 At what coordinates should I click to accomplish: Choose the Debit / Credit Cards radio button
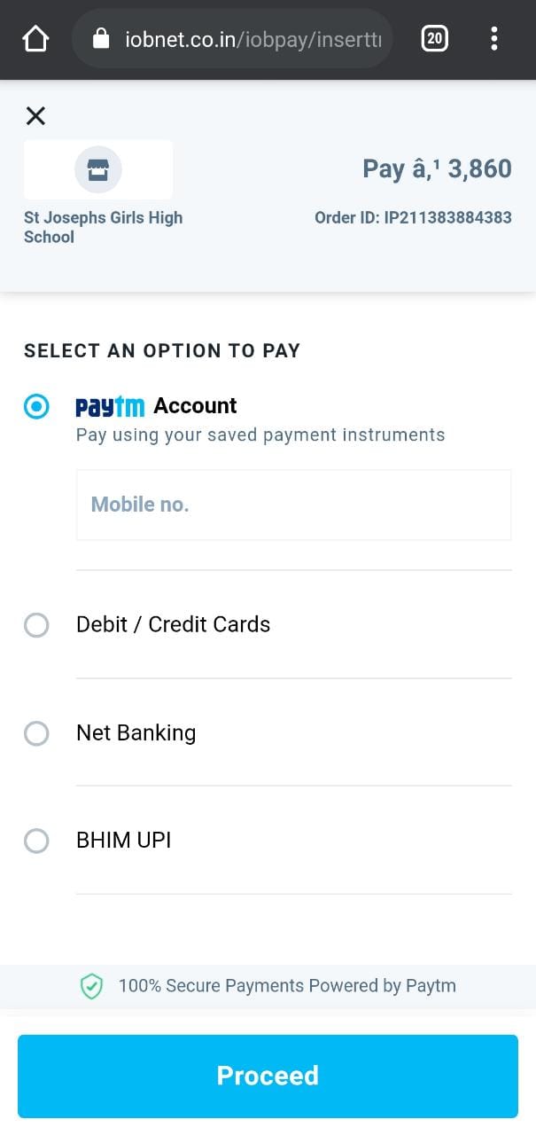[36, 625]
